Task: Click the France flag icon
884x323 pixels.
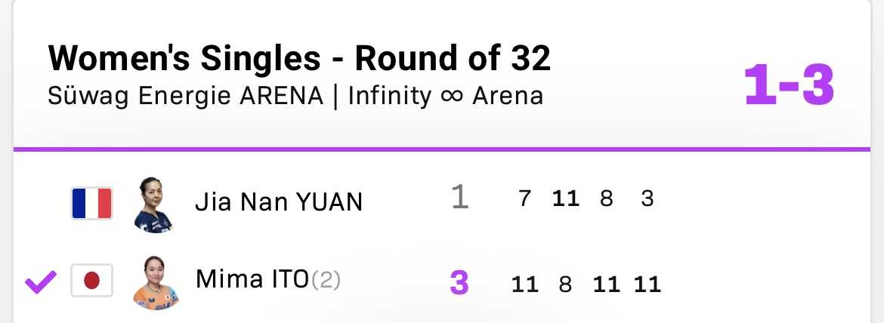Action: click(91, 202)
